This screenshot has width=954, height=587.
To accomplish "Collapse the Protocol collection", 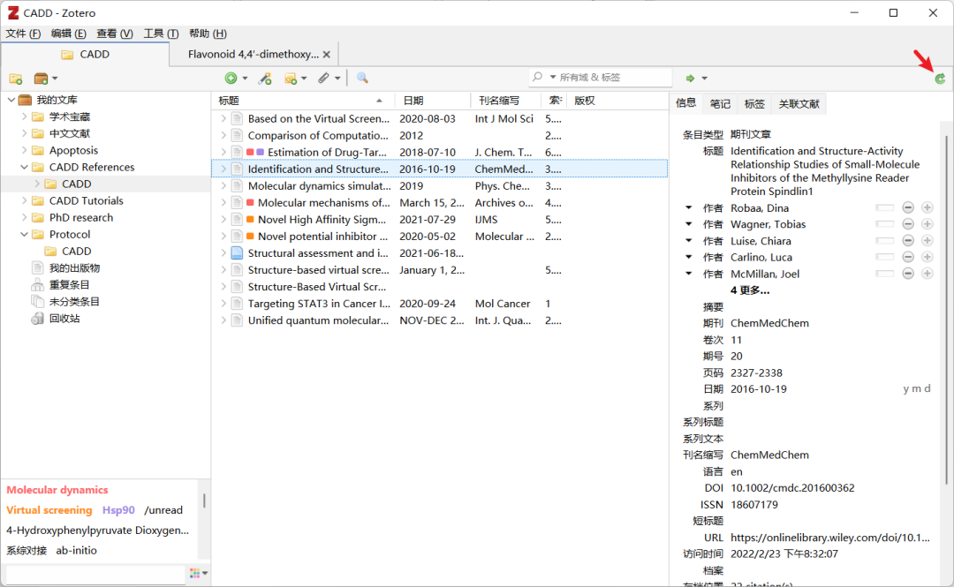I will tap(25, 234).
